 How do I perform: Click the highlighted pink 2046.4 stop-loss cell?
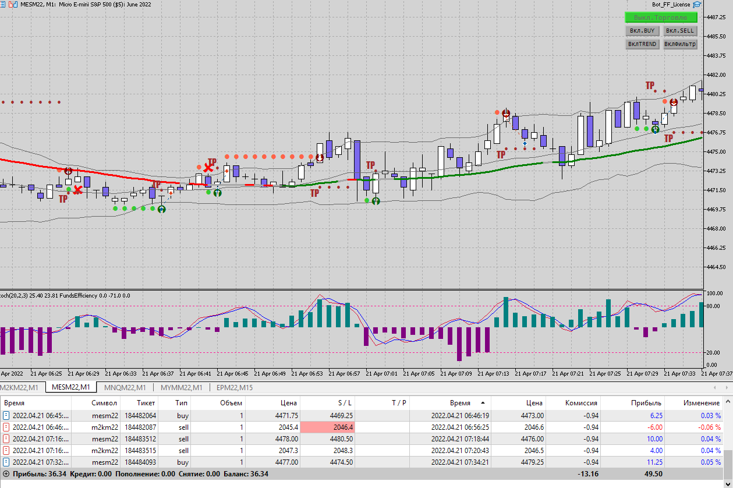328,427
